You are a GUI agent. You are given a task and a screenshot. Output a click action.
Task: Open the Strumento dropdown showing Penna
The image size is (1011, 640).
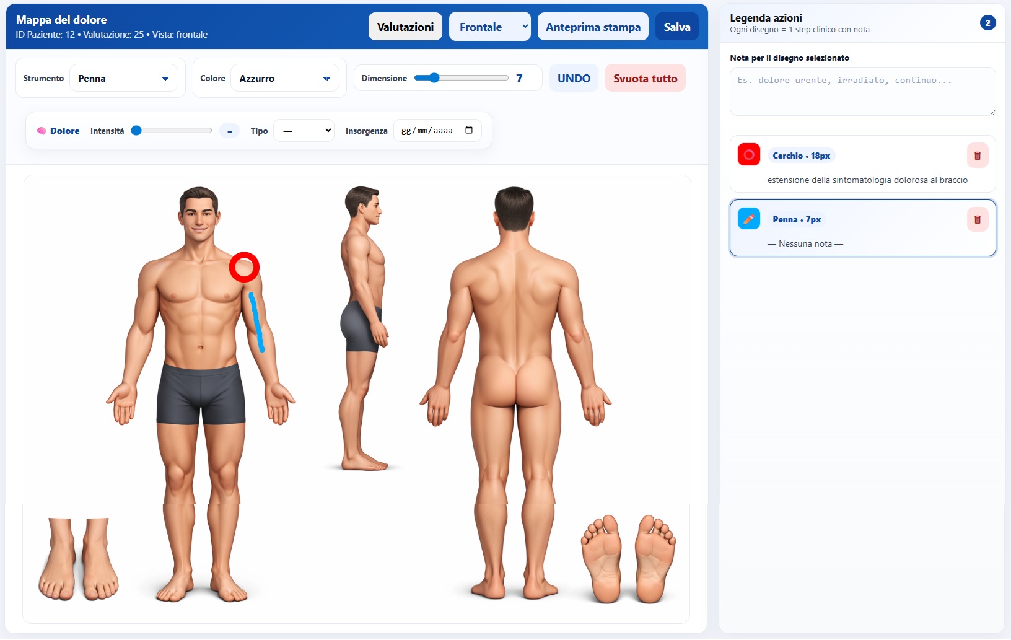point(124,78)
